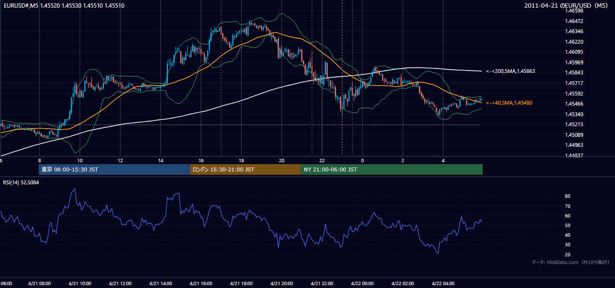Click the '<-<40,SMA,1.45480' moving average label
This screenshot has width=615, height=288.
pyautogui.click(x=509, y=103)
